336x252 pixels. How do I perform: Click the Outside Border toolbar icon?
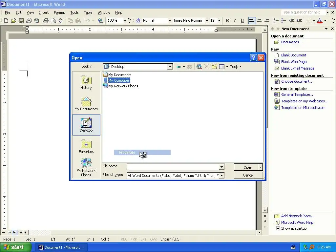pos(309,21)
